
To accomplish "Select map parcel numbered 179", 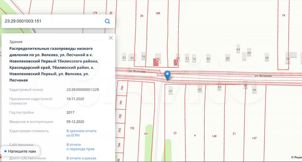I will 95,13.
